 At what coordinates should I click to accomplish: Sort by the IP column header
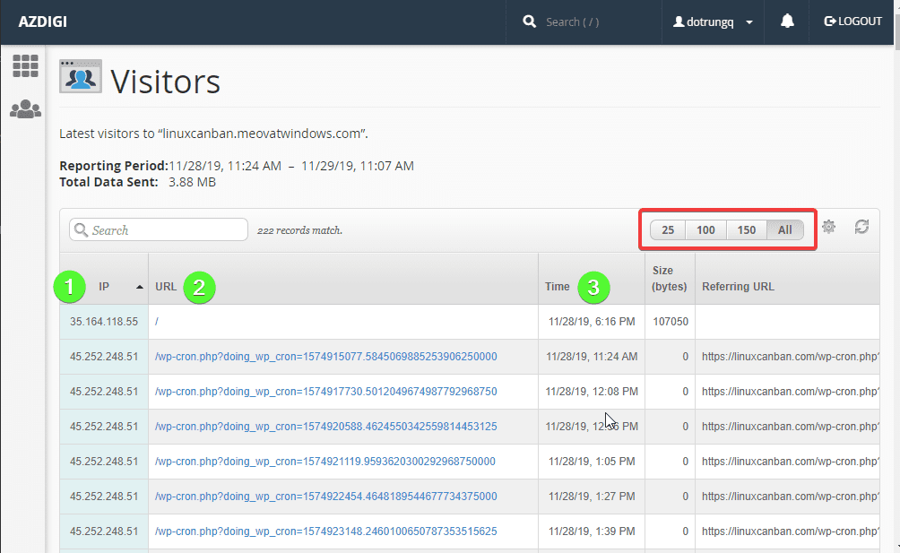(104, 287)
